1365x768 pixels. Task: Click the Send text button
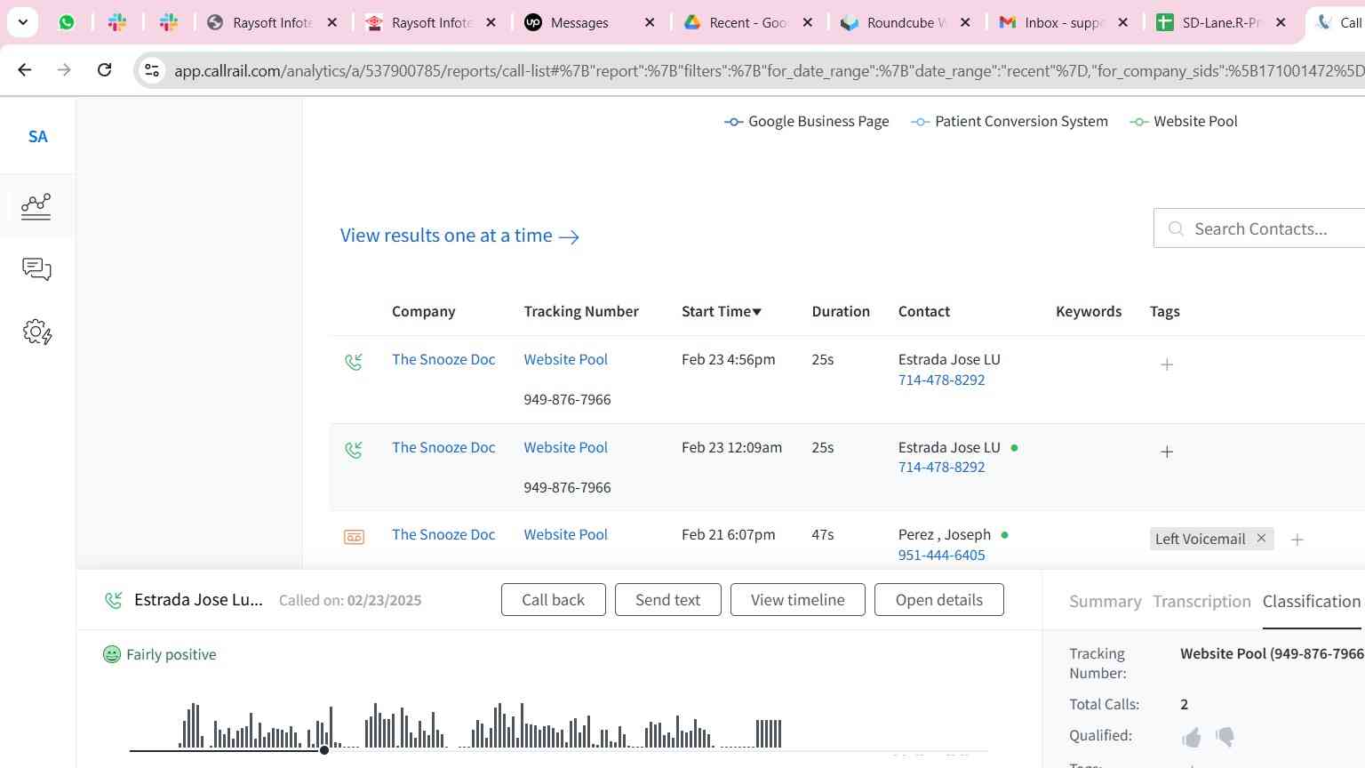pyautogui.click(x=667, y=600)
